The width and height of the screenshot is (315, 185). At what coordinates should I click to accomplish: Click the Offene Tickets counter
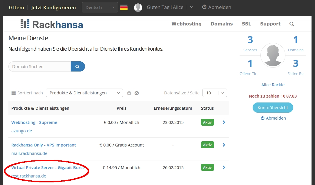click(x=249, y=67)
